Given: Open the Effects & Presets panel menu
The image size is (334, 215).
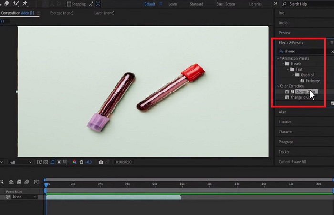Looking at the screenshot, I should coord(332,43).
